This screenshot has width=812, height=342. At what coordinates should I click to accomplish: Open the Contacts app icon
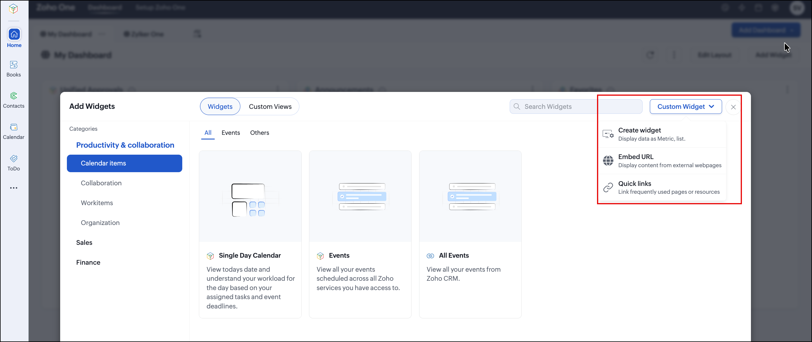13,96
